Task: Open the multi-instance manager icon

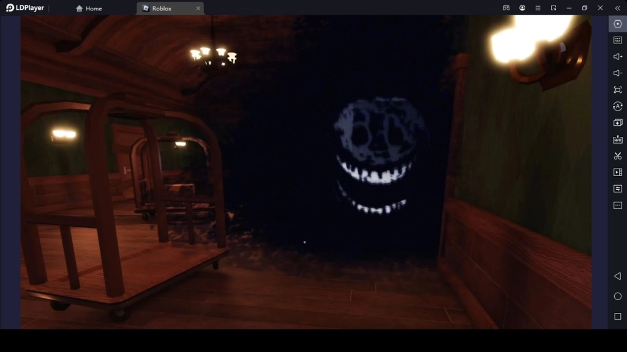Action: [617, 123]
